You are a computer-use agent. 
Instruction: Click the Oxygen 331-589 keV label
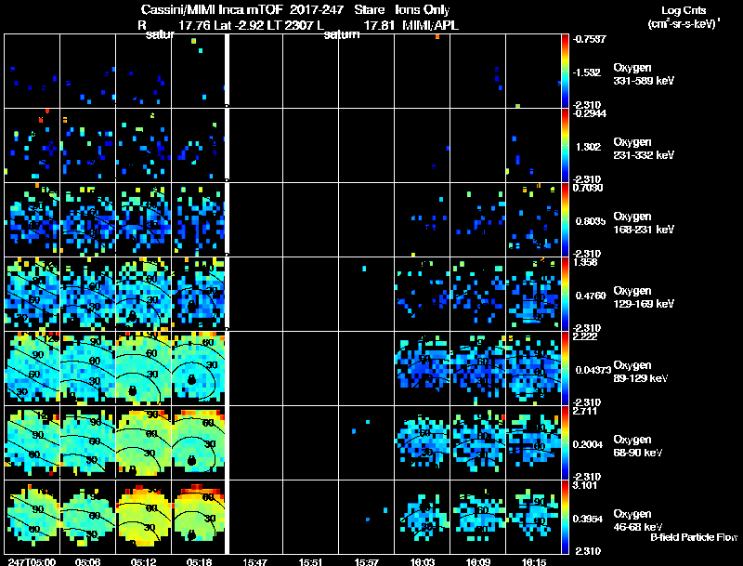pos(644,74)
